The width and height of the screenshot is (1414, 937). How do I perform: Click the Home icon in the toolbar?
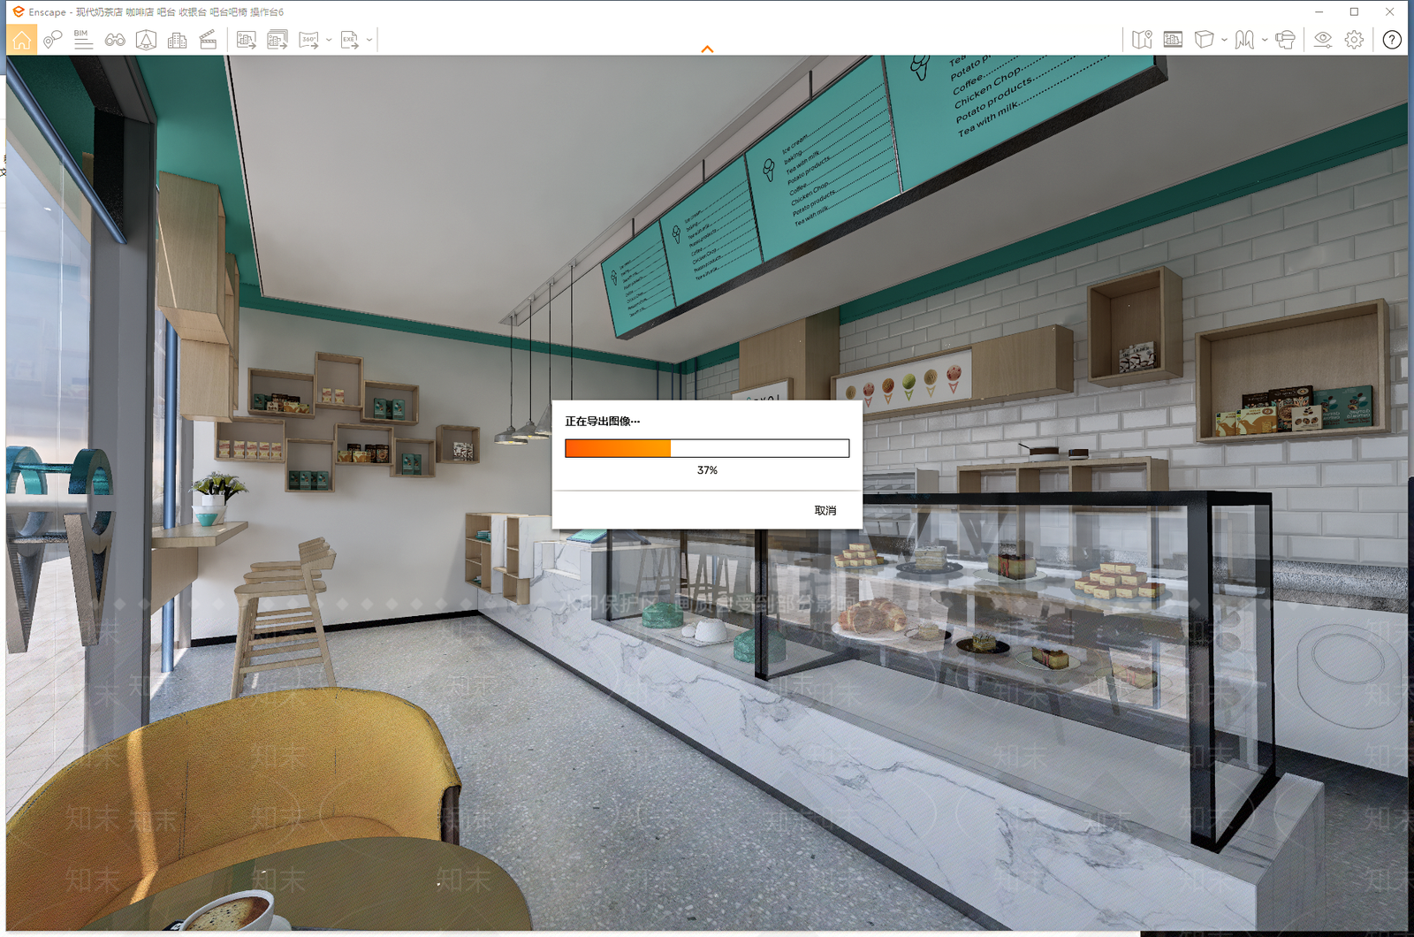pyautogui.click(x=22, y=40)
